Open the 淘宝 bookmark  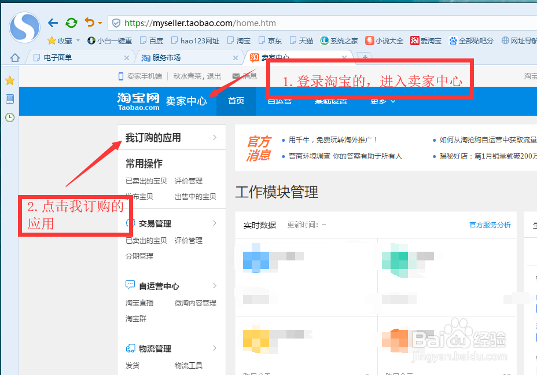(239, 41)
